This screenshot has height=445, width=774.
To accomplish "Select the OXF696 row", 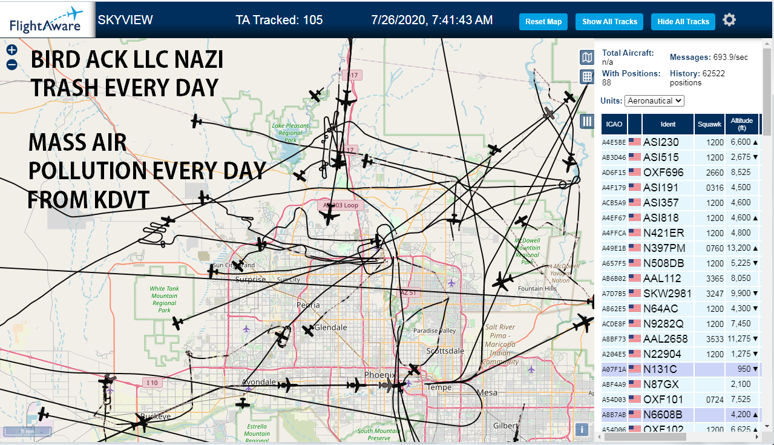I will pyautogui.click(x=680, y=173).
